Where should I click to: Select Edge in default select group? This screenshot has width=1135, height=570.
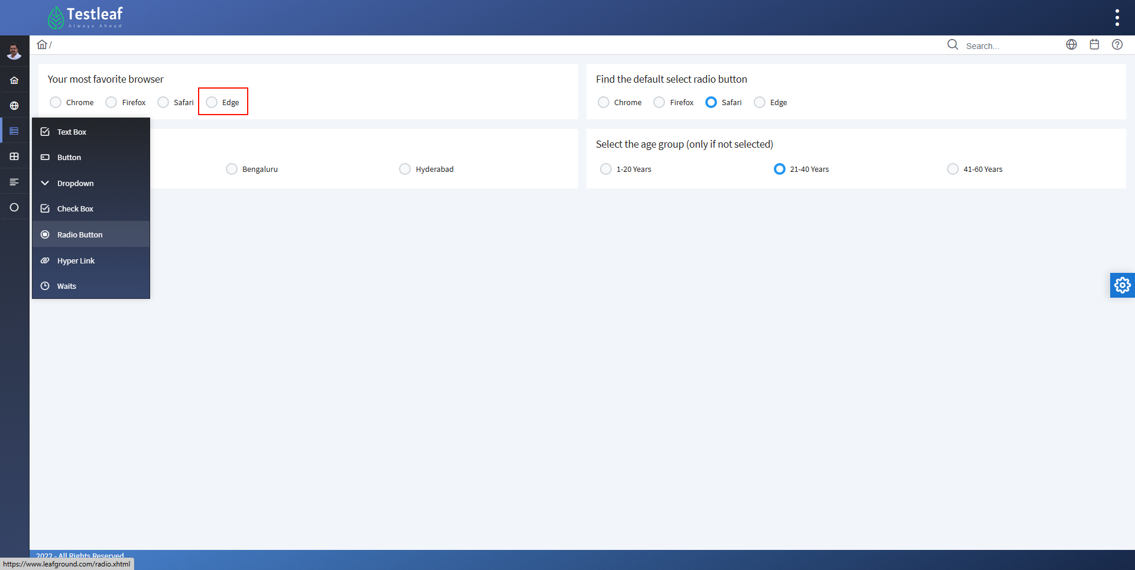760,102
